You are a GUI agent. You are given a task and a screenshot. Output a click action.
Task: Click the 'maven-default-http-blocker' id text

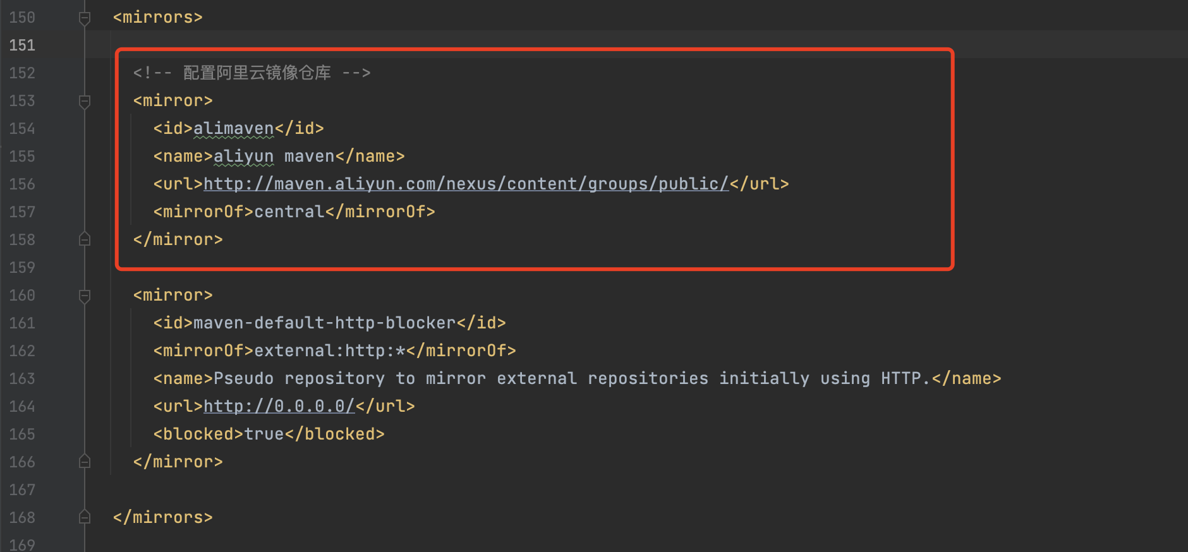coord(325,323)
